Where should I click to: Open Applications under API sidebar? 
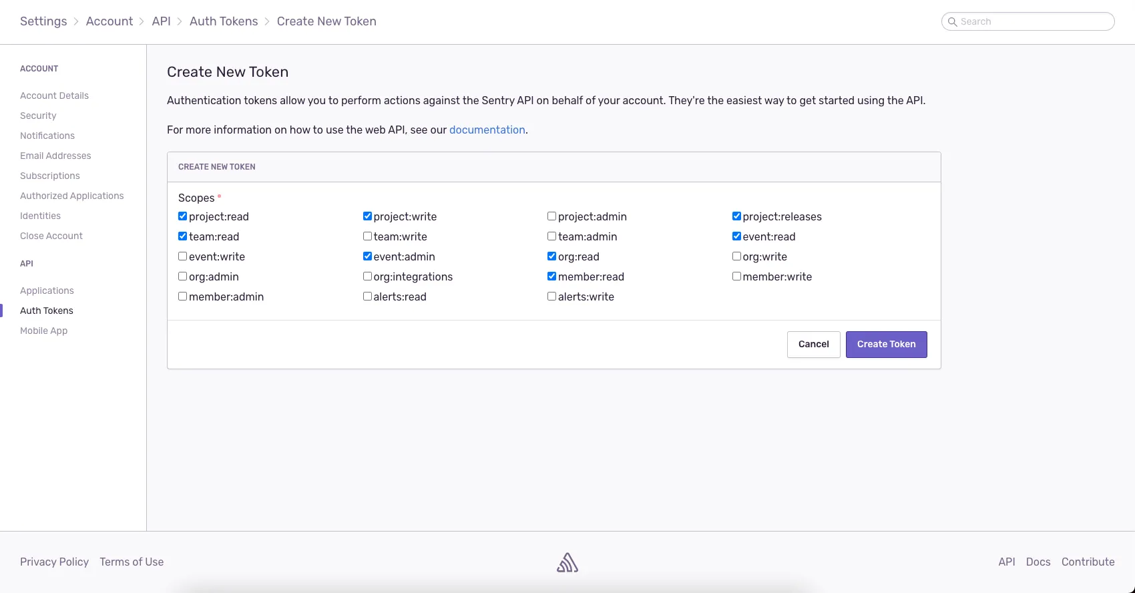[47, 290]
